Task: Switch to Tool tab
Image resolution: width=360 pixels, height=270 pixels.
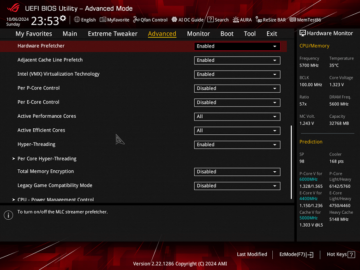Action: 250,34
